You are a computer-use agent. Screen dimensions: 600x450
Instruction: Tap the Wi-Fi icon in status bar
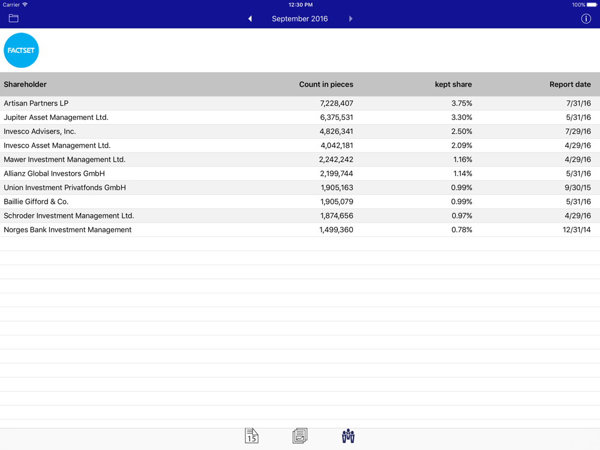(25, 5)
